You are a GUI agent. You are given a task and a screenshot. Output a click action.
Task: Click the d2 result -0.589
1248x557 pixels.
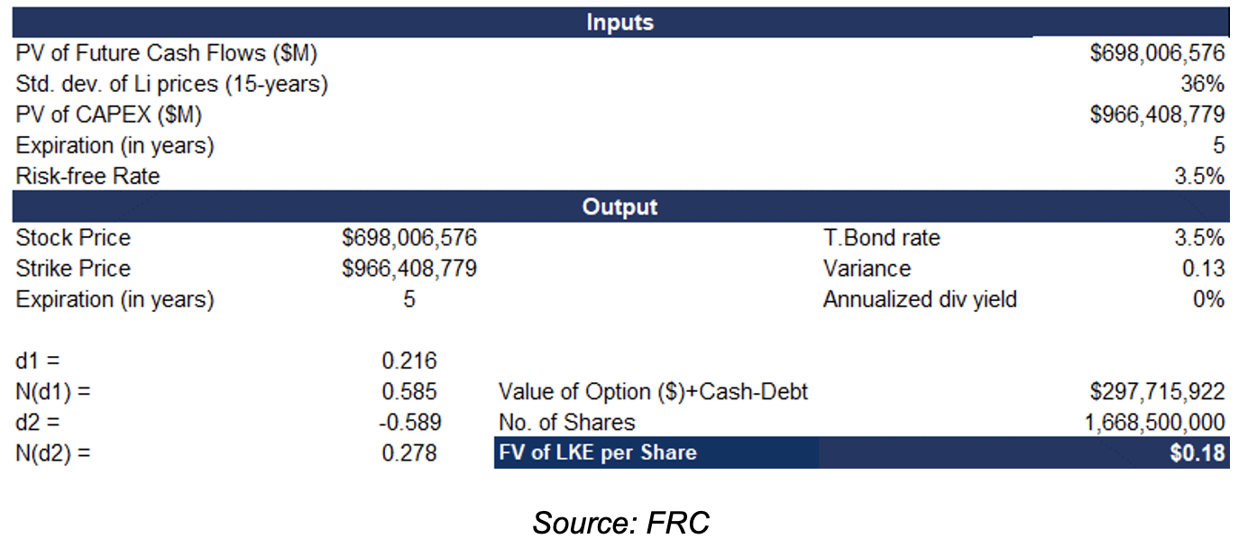[x=409, y=423]
